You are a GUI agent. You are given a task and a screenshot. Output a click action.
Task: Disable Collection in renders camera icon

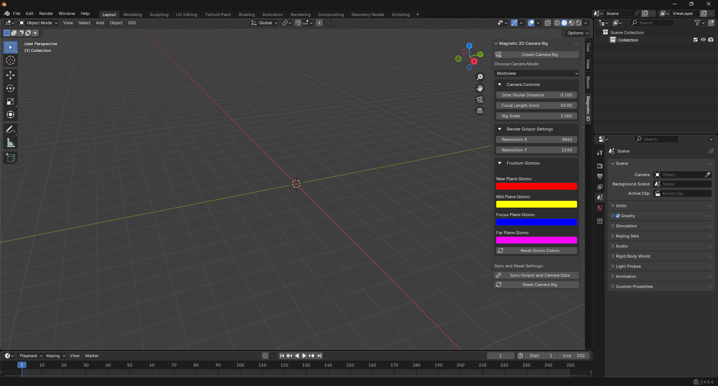[x=711, y=40]
